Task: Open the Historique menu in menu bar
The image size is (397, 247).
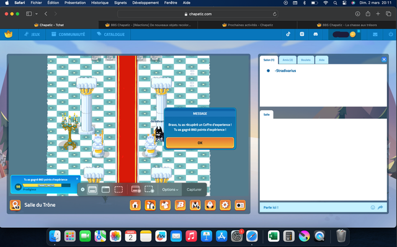Action: [x=100, y=2]
